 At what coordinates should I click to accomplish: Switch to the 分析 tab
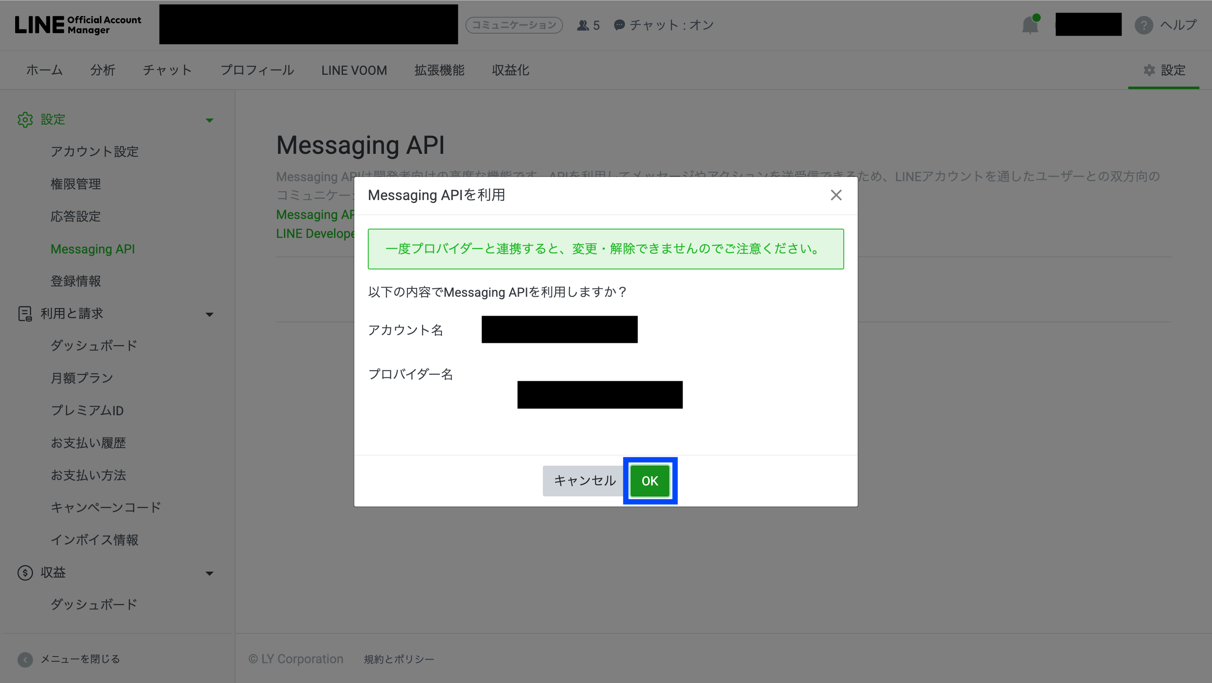[103, 71]
